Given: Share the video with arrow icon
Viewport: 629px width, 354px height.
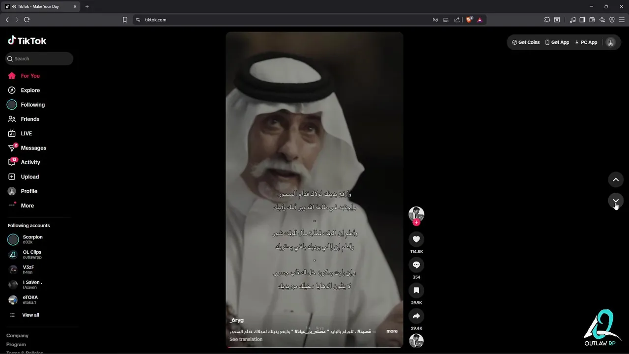Looking at the screenshot, I should 416,316.
